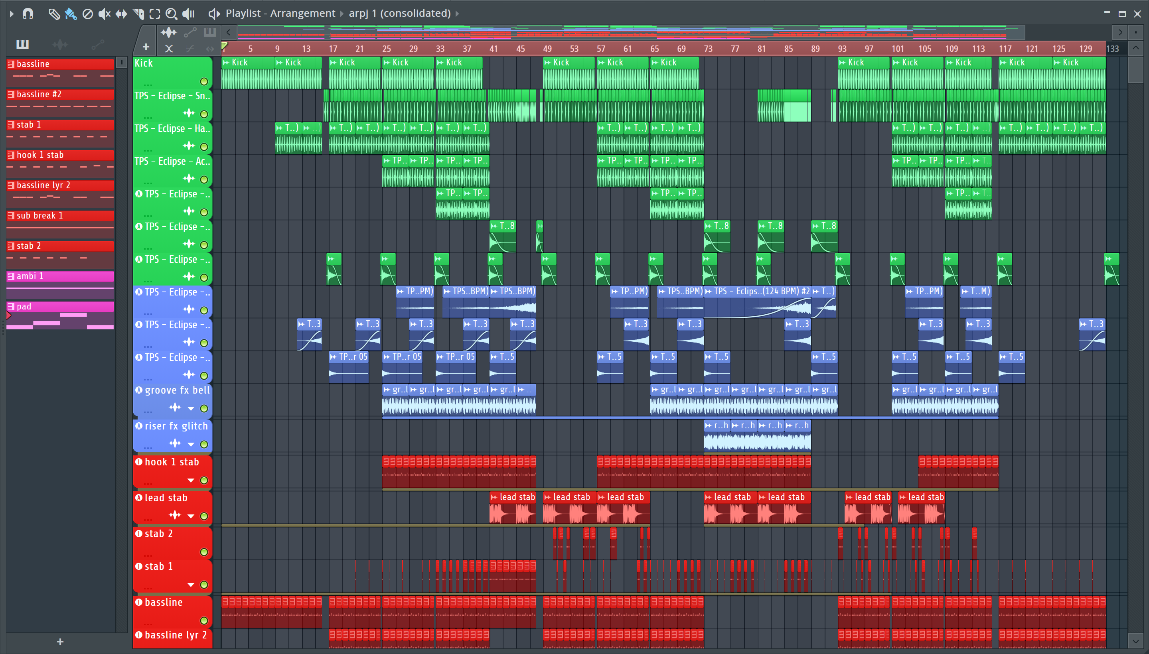Mute the TPS - Eclipse - Ac.. track
Viewport: 1149px width, 654px height.
tap(204, 180)
